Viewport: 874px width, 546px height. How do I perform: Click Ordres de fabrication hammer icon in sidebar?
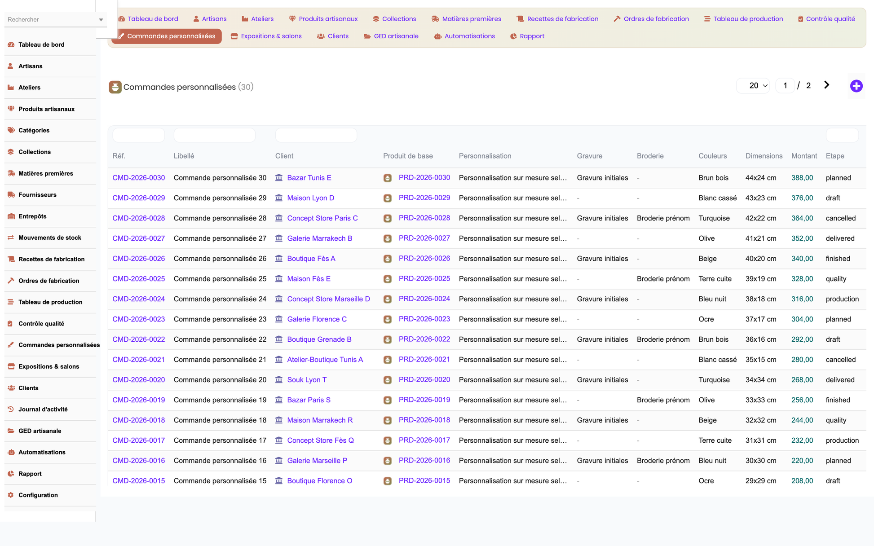click(x=11, y=281)
